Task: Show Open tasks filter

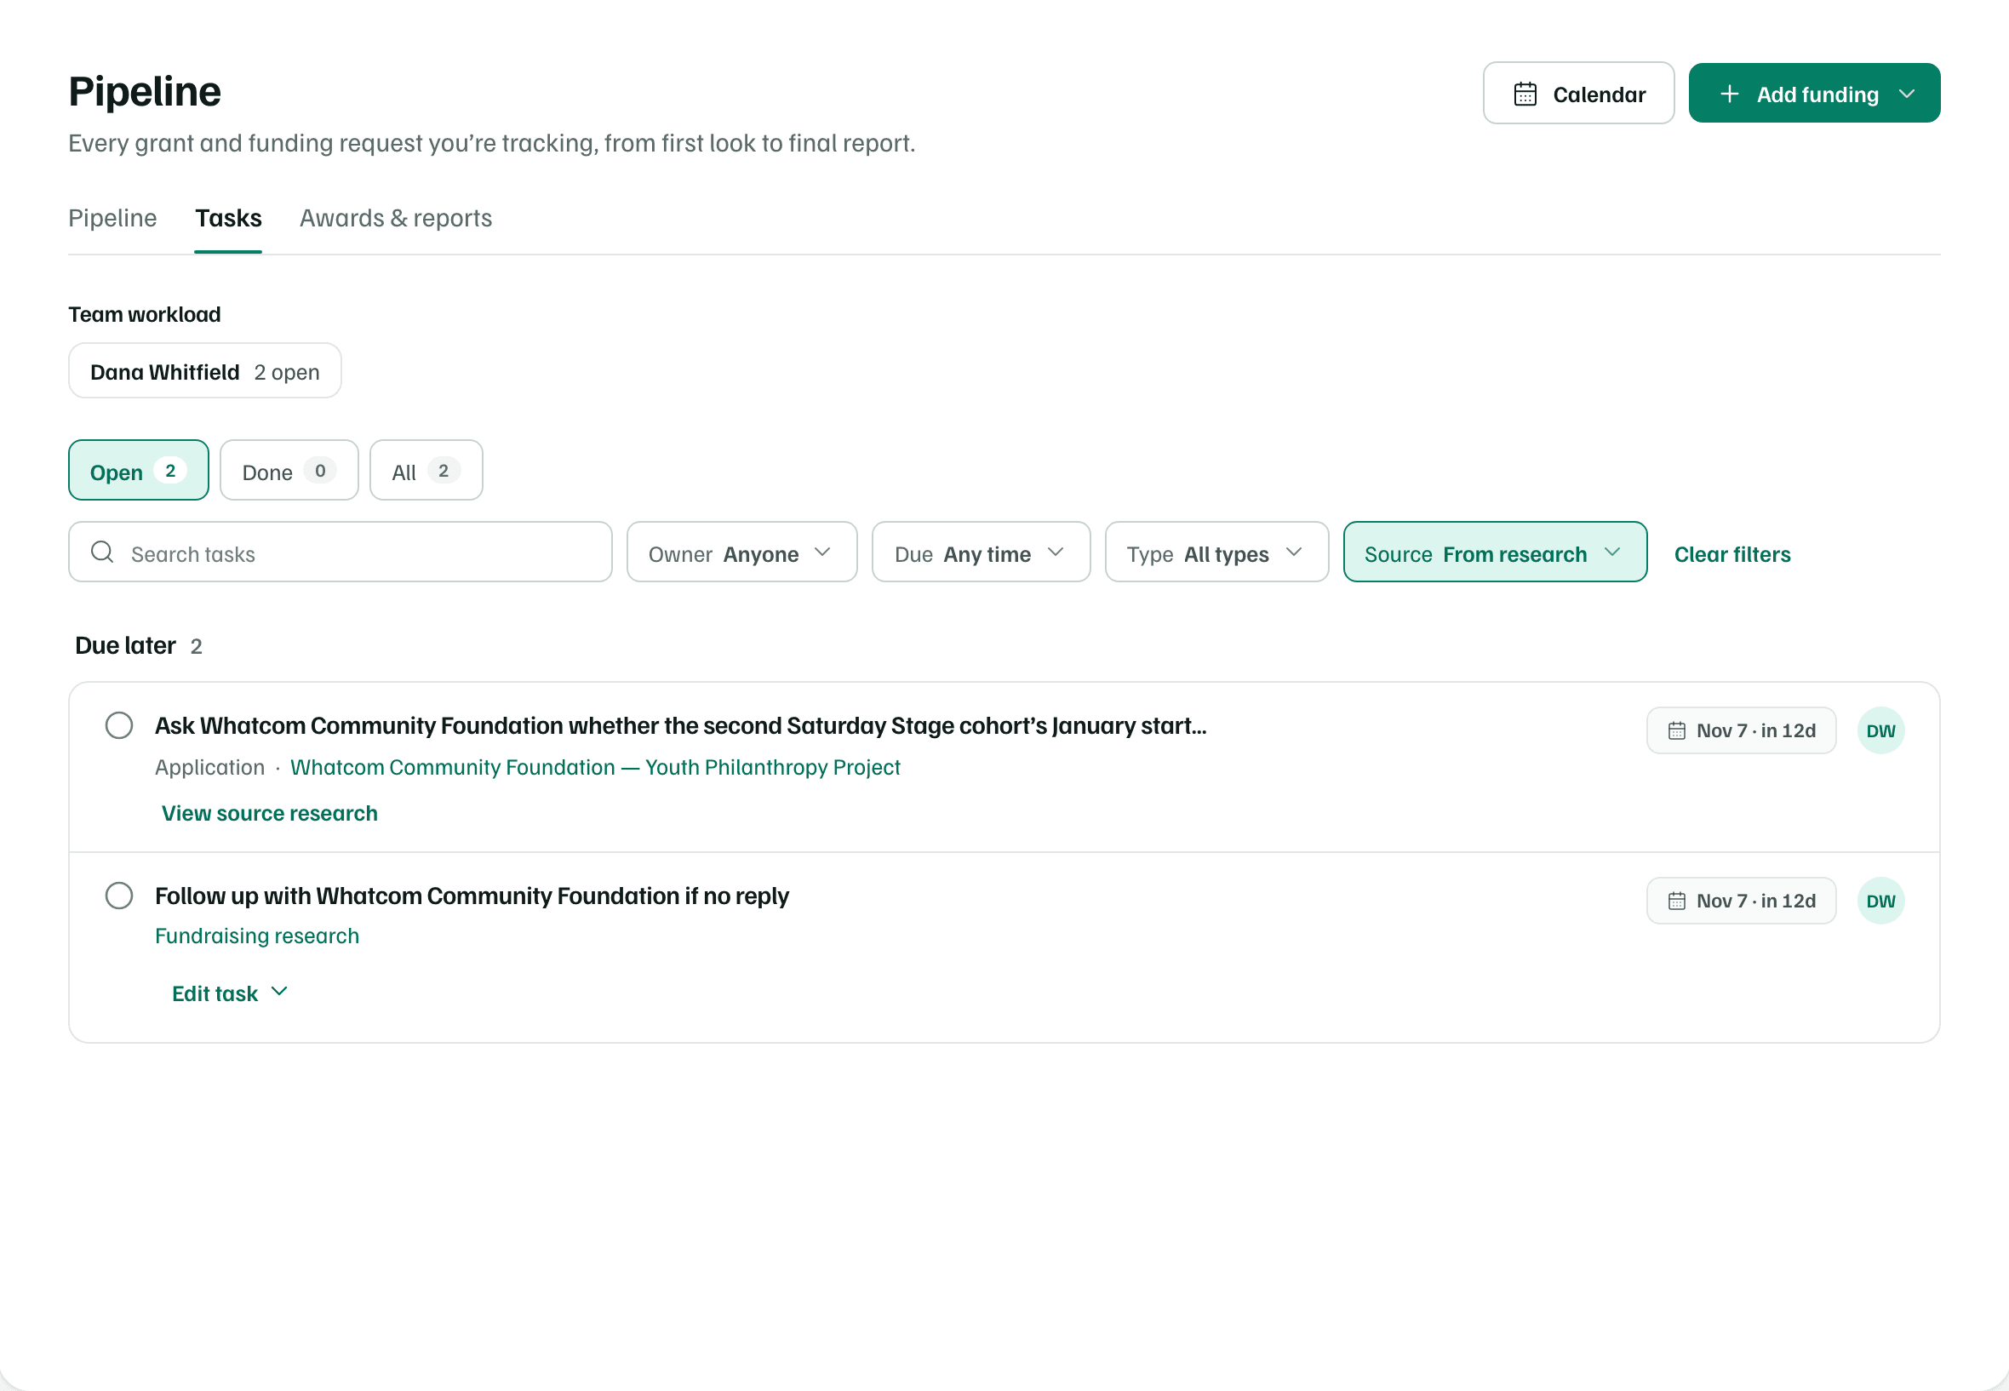Action: pos(139,471)
